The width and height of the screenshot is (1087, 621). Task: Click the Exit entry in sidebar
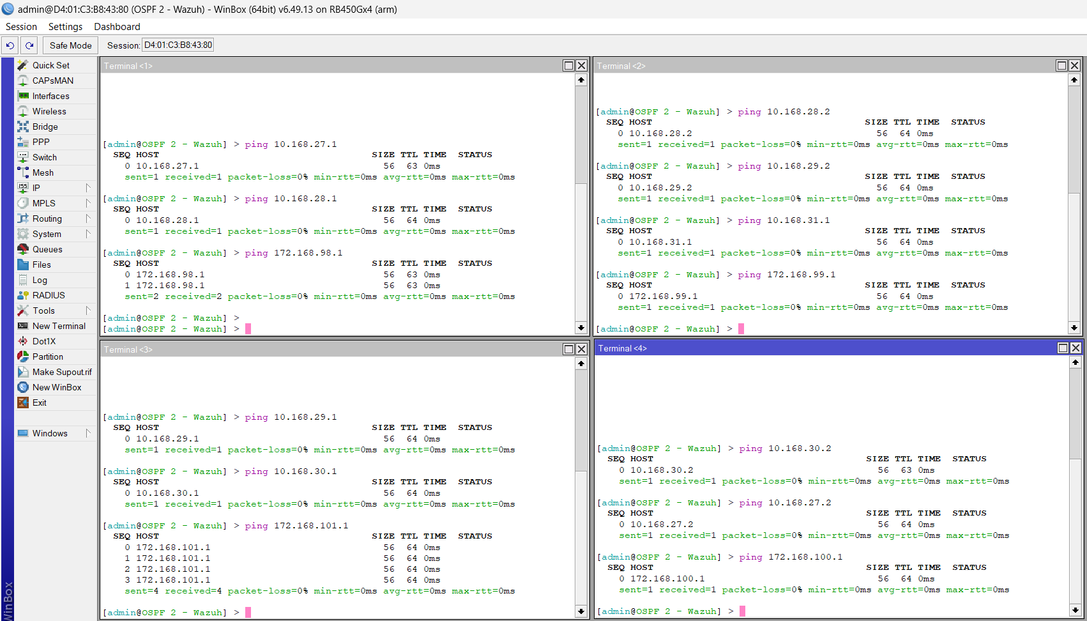point(39,402)
